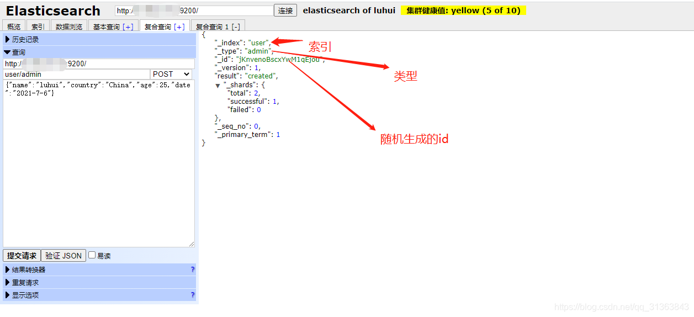Open the 概览 tab

click(14, 27)
